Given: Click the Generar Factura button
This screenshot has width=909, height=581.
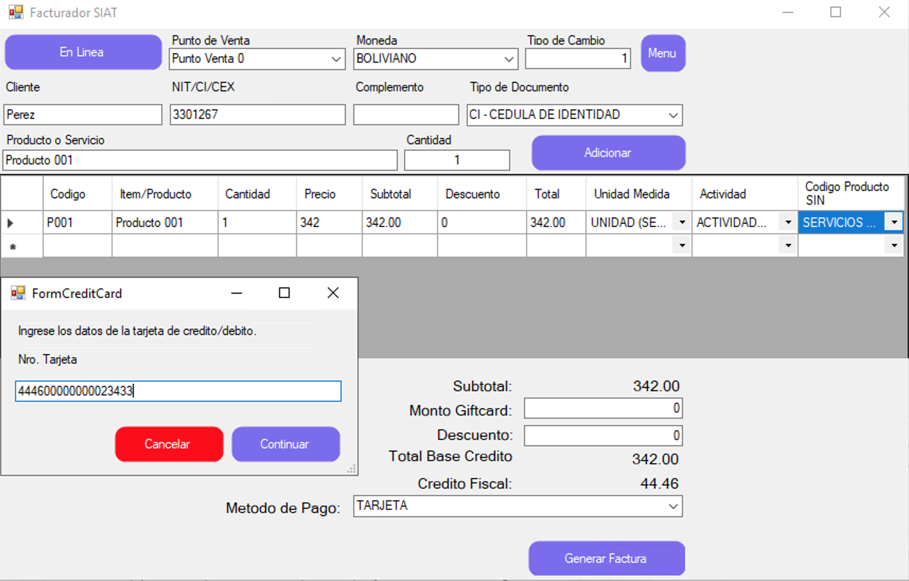Looking at the screenshot, I should point(606,558).
